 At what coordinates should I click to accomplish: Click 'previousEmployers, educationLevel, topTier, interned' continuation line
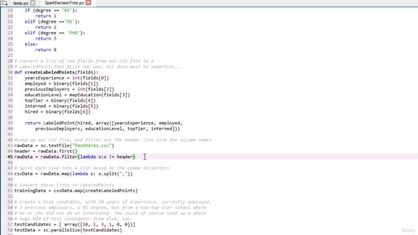[107, 129]
